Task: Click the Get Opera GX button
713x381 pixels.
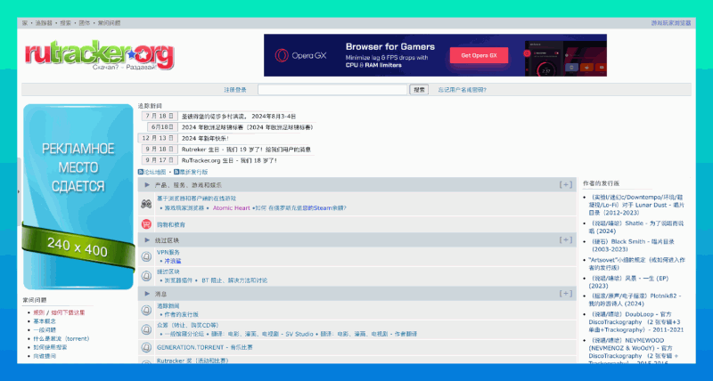Action: click(479, 55)
